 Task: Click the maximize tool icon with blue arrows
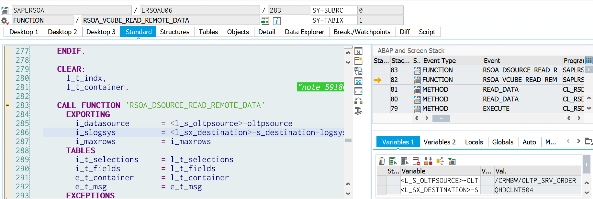358,81
